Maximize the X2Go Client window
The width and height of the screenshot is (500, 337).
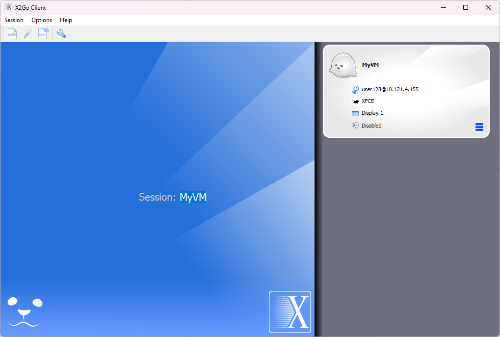[x=466, y=7]
